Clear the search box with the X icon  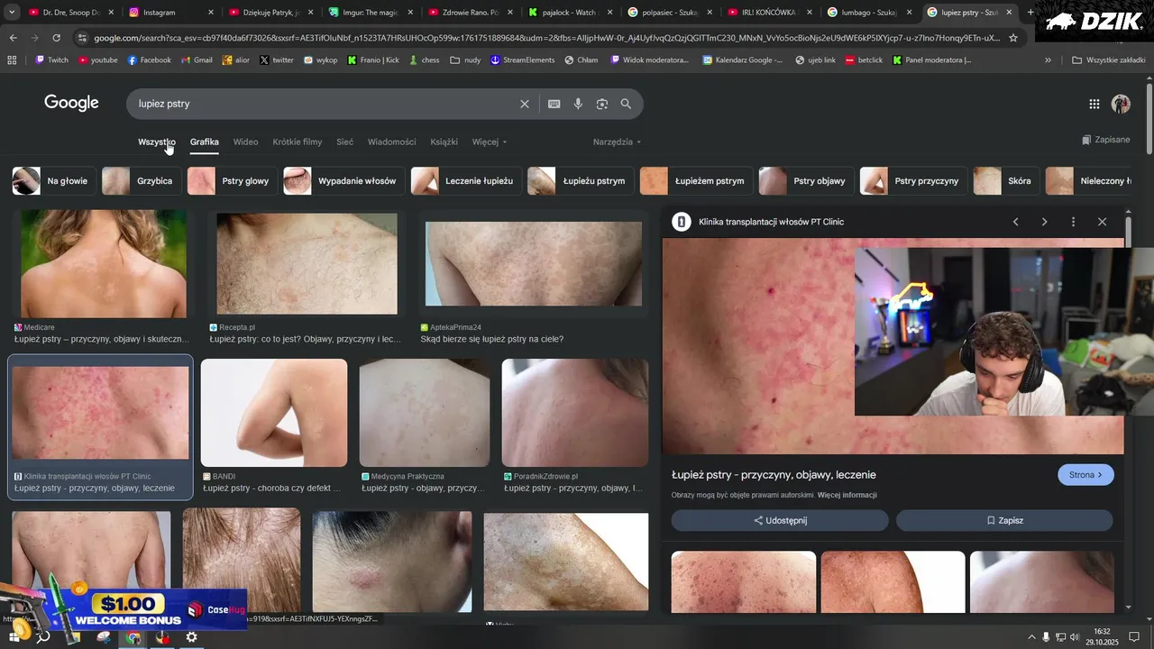click(525, 104)
